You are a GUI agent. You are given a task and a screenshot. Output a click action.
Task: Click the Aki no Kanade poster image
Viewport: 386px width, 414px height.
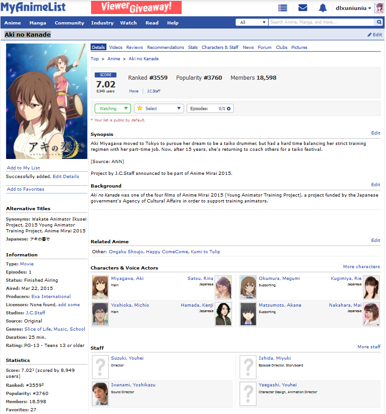pyautogui.click(x=47, y=101)
